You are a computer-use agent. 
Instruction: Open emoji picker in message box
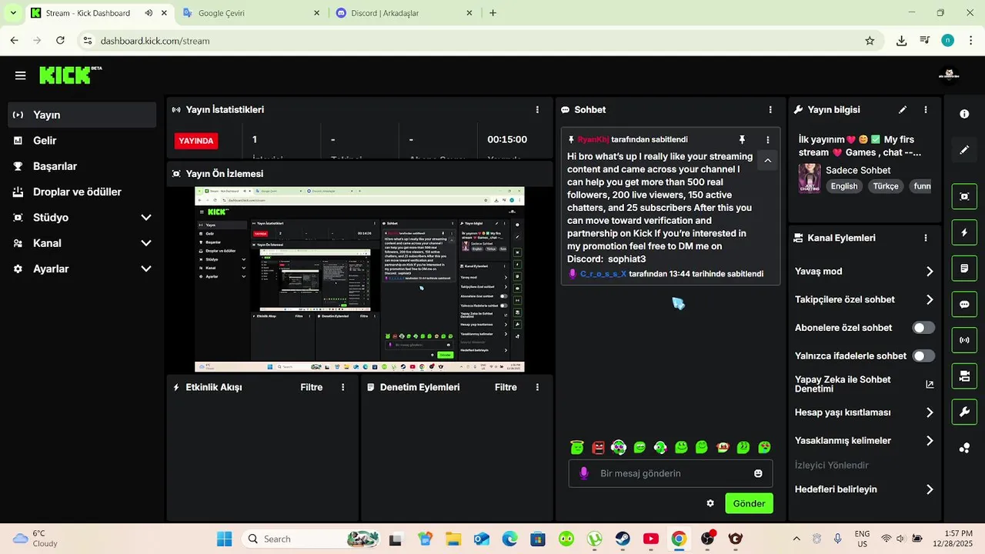[758, 473]
